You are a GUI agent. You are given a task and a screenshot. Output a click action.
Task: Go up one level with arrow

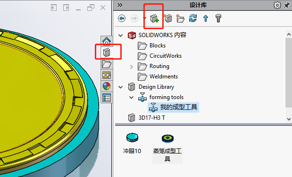tap(206, 18)
